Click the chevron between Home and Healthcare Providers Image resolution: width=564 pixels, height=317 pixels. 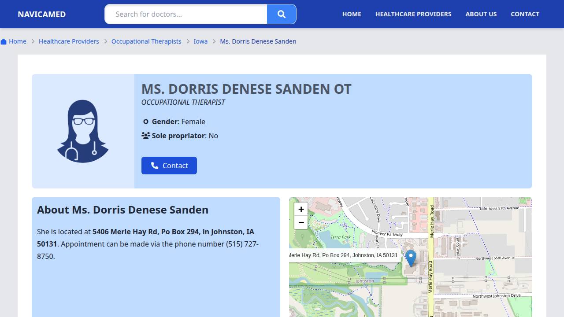pos(33,41)
